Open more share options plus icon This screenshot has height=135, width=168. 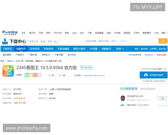click(39, 75)
